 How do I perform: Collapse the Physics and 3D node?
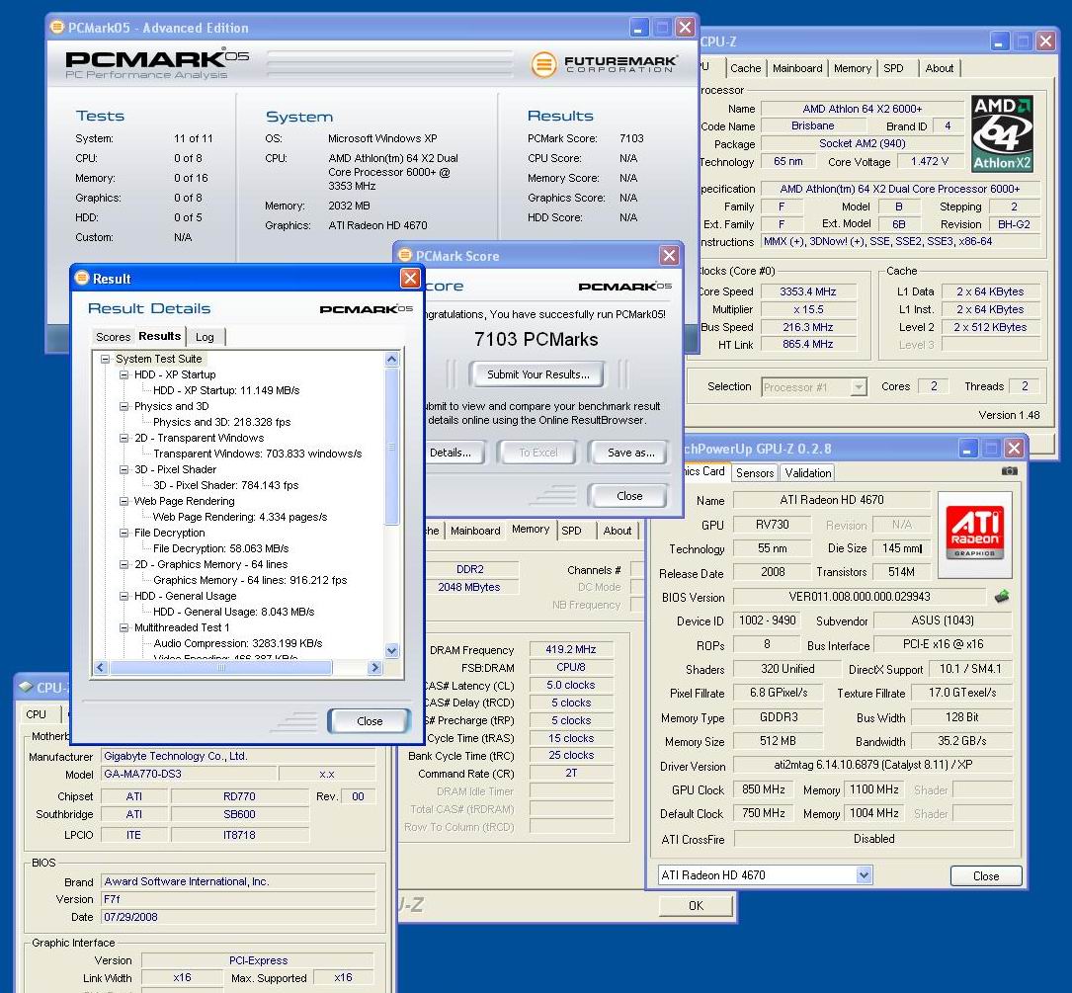(124, 406)
